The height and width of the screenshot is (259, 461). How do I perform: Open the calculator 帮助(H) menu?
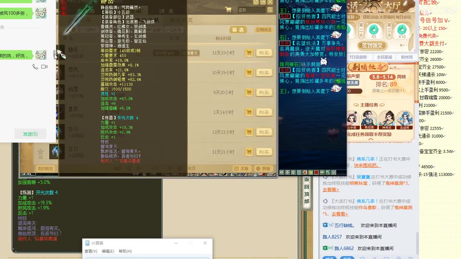pos(125,251)
